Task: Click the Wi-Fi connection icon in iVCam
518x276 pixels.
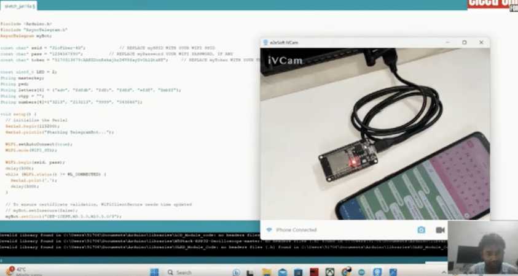Action: (x=269, y=230)
